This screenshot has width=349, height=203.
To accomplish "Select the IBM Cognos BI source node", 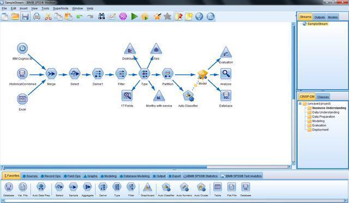I will [x=22, y=48].
